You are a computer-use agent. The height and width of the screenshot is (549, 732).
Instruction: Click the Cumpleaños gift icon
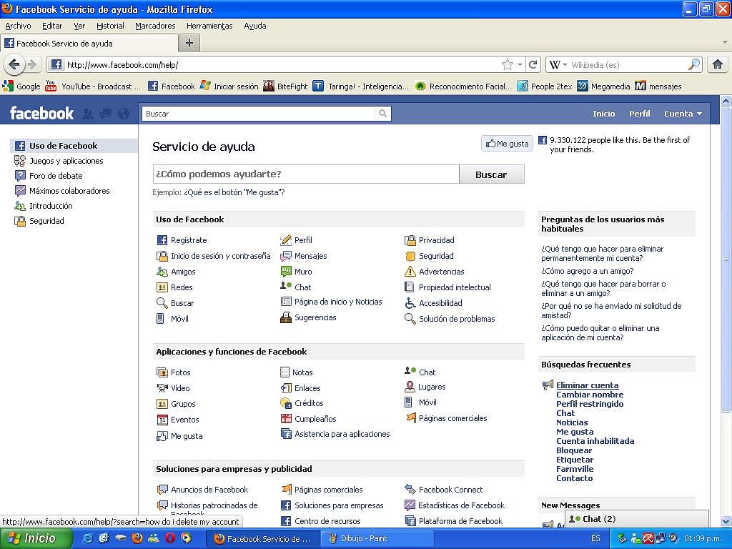tap(286, 418)
